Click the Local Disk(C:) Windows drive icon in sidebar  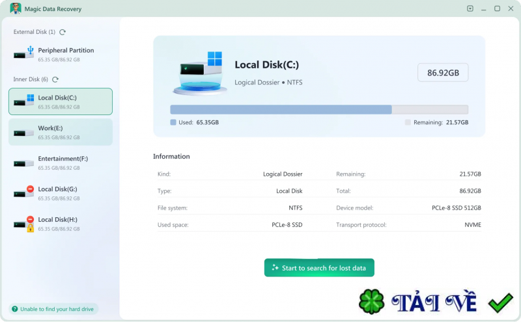coord(24,101)
